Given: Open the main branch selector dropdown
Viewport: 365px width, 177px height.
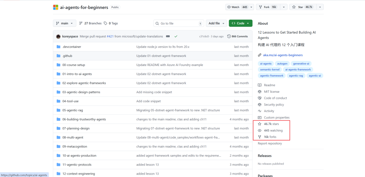Looking at the screenshot, I should click(x=65, y=23).
